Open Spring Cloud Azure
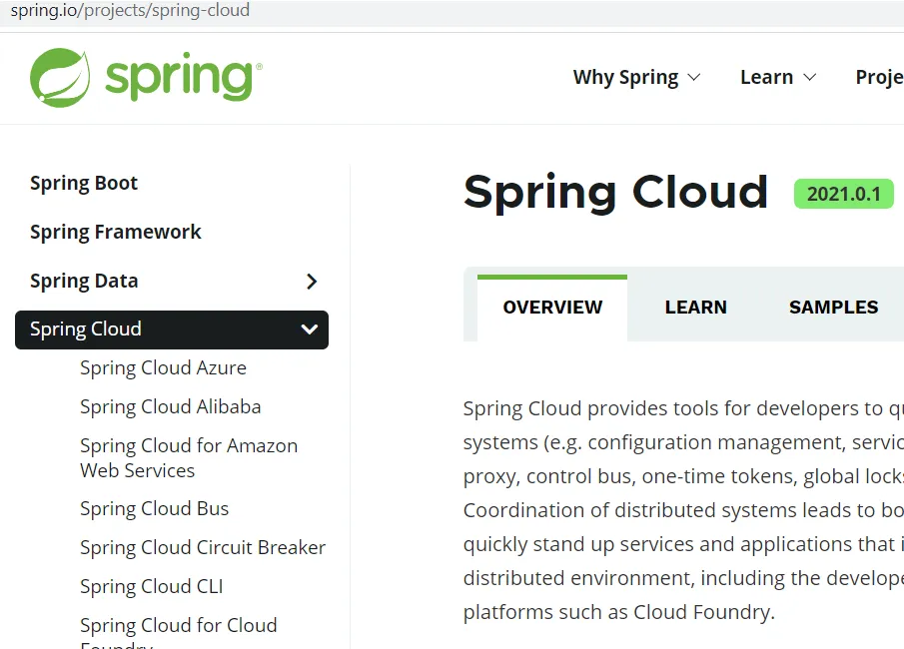This screenshot has width=904, height=649. [163, 367]
